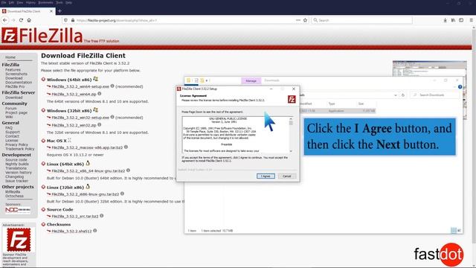
Task: Open Home link in the site sidebar
Action: point(10,57)
